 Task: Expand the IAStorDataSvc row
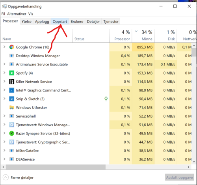pyautogui.click(x=4, y=150)
